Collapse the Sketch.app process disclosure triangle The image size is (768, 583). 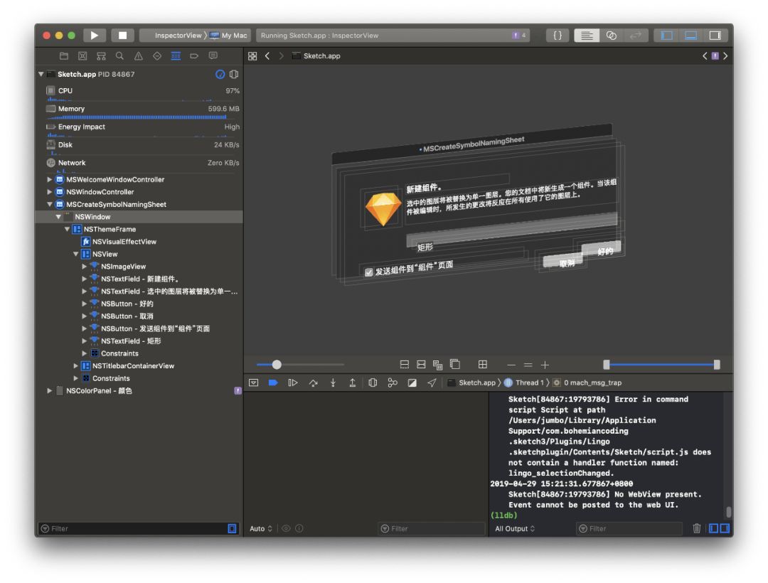coord(41,75)
